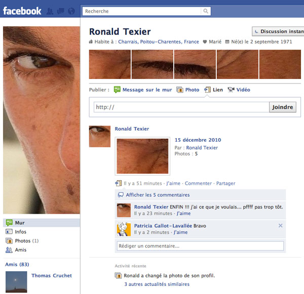Click the Message sur le mur icon

click(117, 90)
